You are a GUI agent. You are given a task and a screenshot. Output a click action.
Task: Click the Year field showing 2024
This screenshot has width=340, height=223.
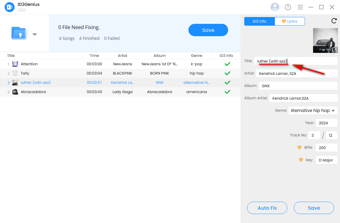[327, 123]
